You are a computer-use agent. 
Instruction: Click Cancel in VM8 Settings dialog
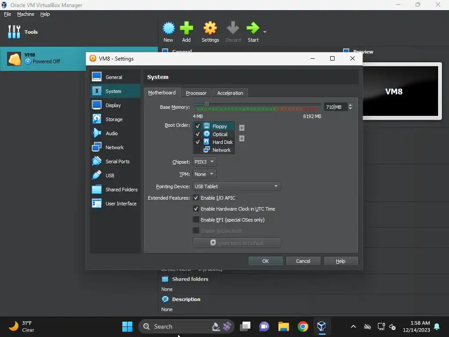pyautogui.click(x=303, y=261)
